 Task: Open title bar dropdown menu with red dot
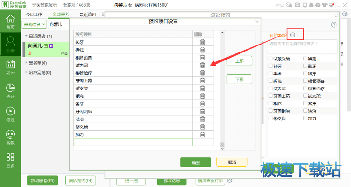point(332,5)
